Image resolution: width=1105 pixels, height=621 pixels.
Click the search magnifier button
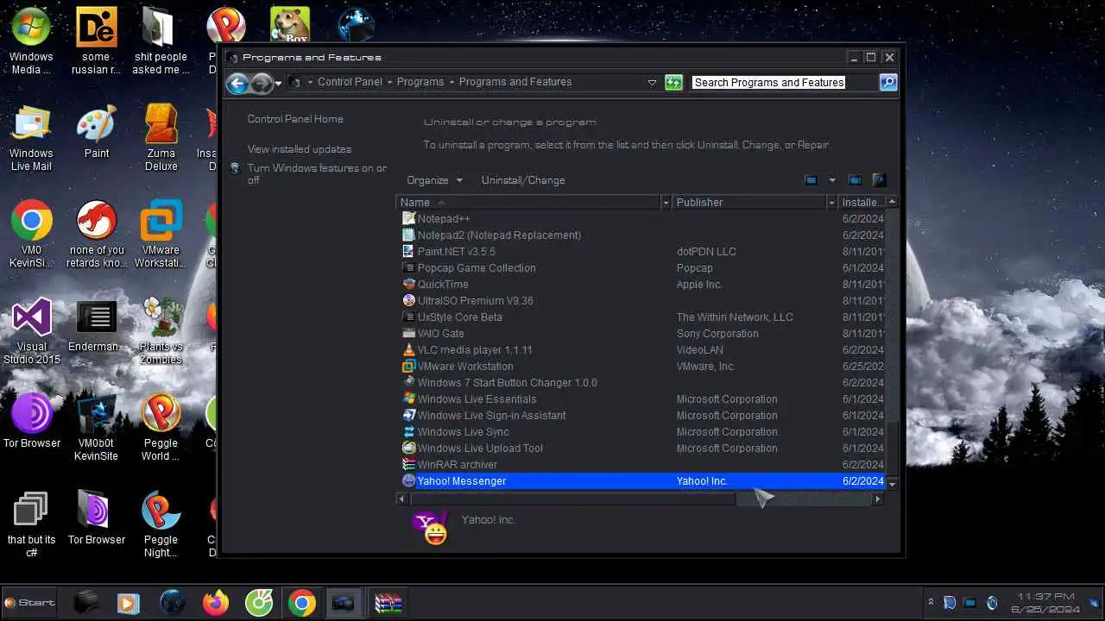pyautogui.click(x=888, y=83)
